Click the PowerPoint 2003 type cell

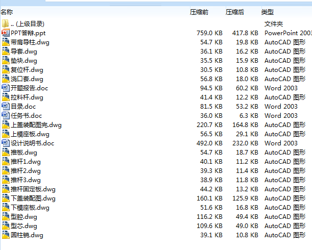pos(288,33)
